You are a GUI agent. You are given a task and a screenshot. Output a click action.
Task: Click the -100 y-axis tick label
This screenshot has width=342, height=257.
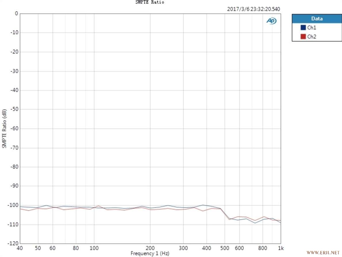tap(13, 205)
